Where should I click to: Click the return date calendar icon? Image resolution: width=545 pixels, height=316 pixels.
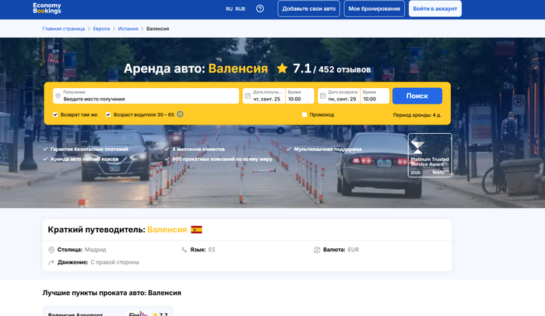tap(322, 97)
